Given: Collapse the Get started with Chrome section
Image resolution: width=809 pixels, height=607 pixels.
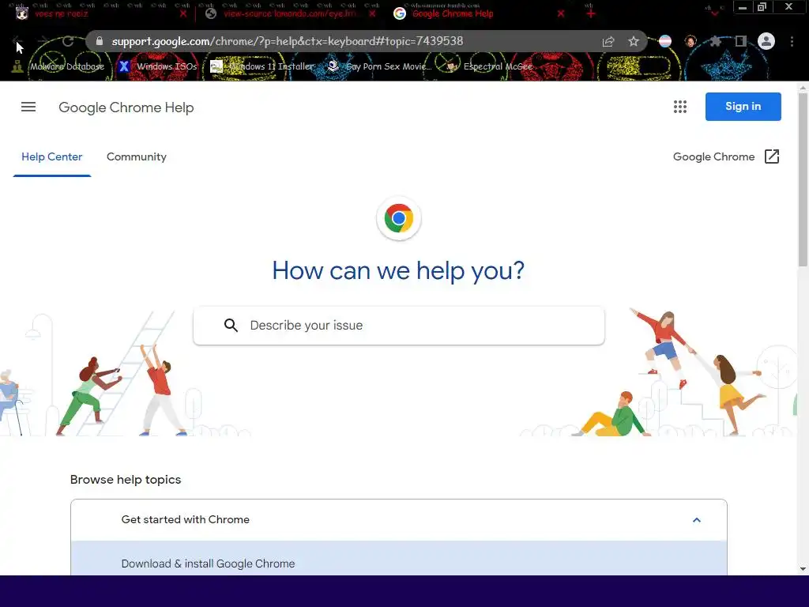Looking at the screenshot, I should (697, 520).
